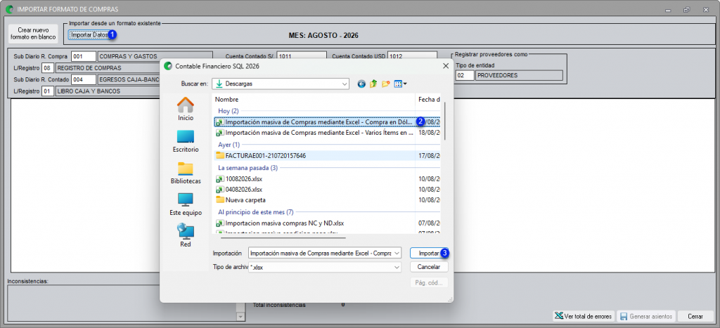This screenshot has width=720, height=328.
Task: Click the down arrow of the Inconsistencias scrollbar
Action: point(240,317)
